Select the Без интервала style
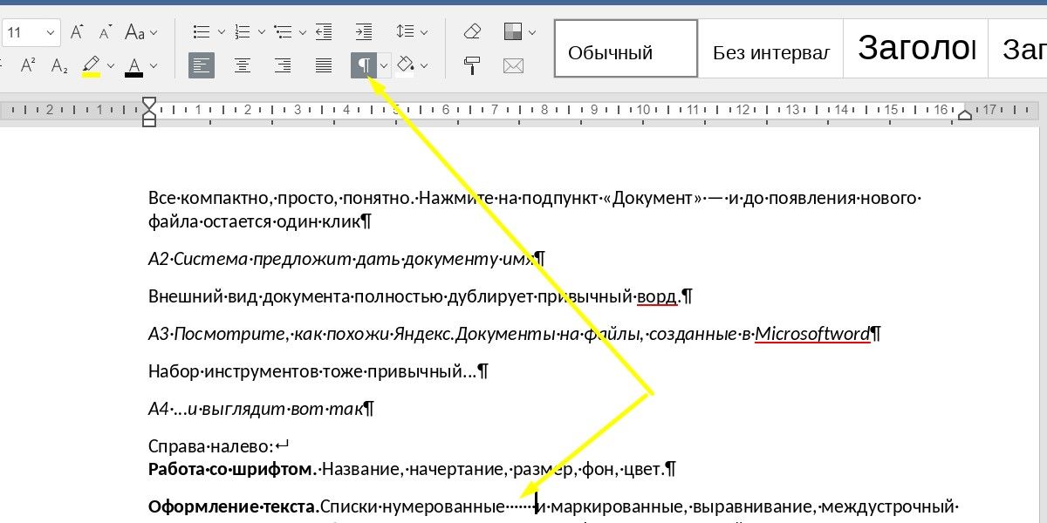Image resolution: width=1047 pixels, height=523 pixels. 770,52
